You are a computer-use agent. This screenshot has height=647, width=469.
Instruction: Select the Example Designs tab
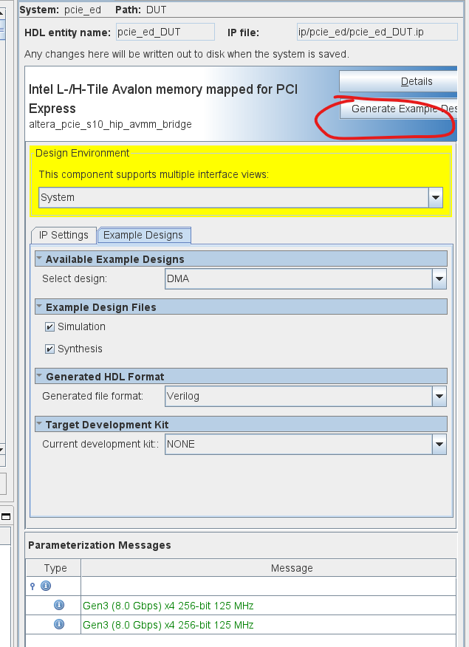(x=143, y=235)
